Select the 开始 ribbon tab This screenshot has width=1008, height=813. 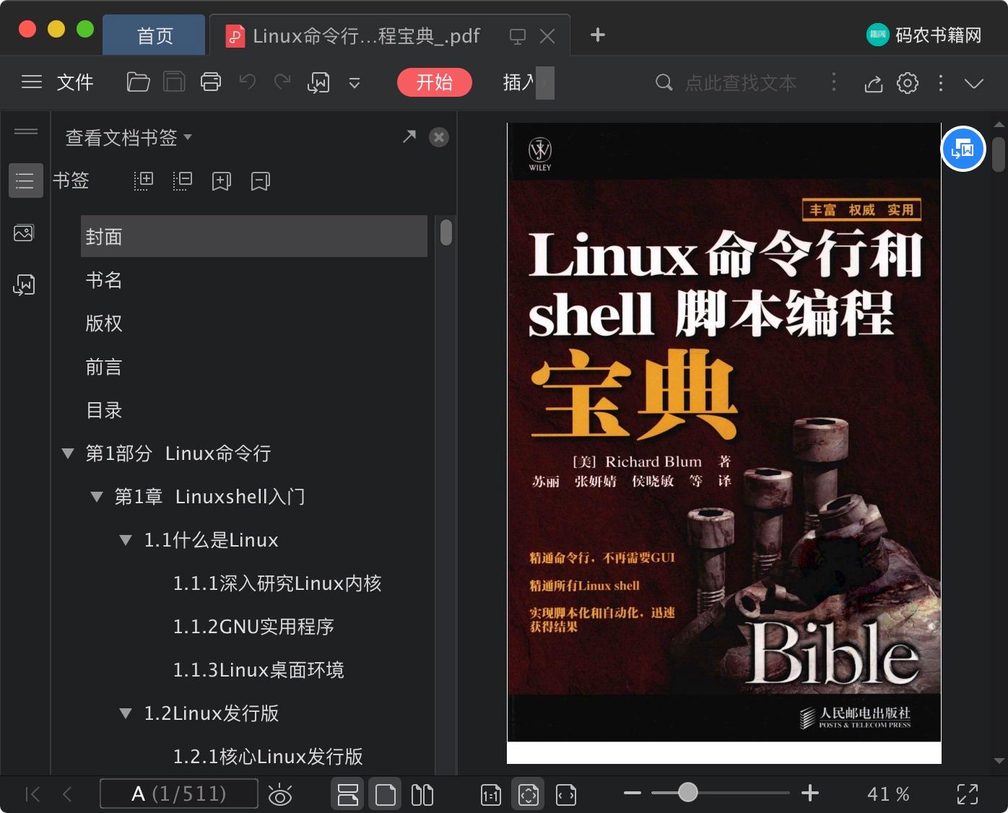click(x=435, y=82)
